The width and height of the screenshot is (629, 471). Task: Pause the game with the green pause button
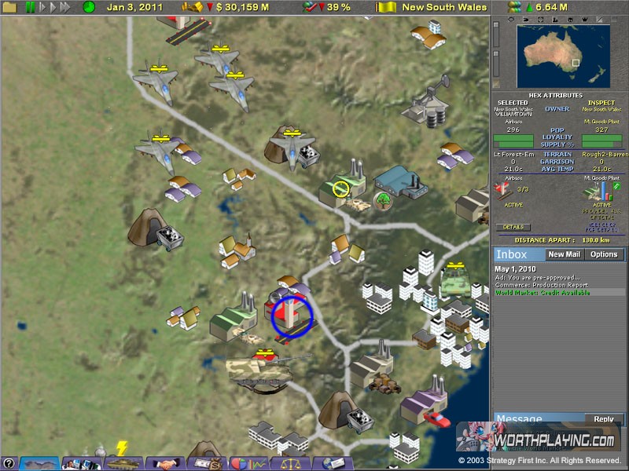point(31,7)
